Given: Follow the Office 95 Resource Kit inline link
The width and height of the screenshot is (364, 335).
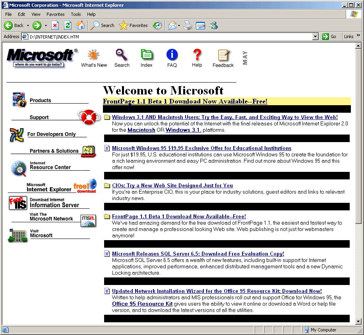Looking at the screenshot, I should 142,304.
